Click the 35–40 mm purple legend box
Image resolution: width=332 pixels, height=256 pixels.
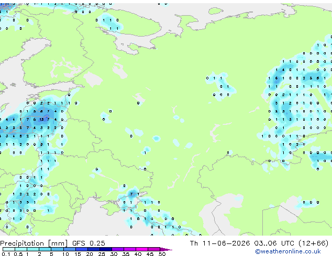[x=130, y=249]
